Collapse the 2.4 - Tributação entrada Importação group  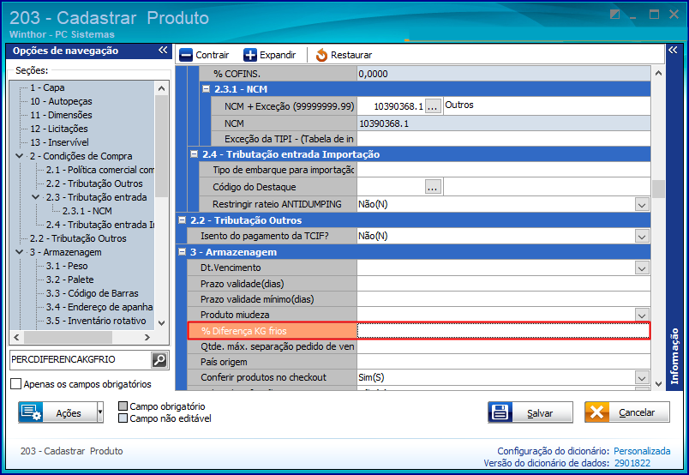[194, 154]
